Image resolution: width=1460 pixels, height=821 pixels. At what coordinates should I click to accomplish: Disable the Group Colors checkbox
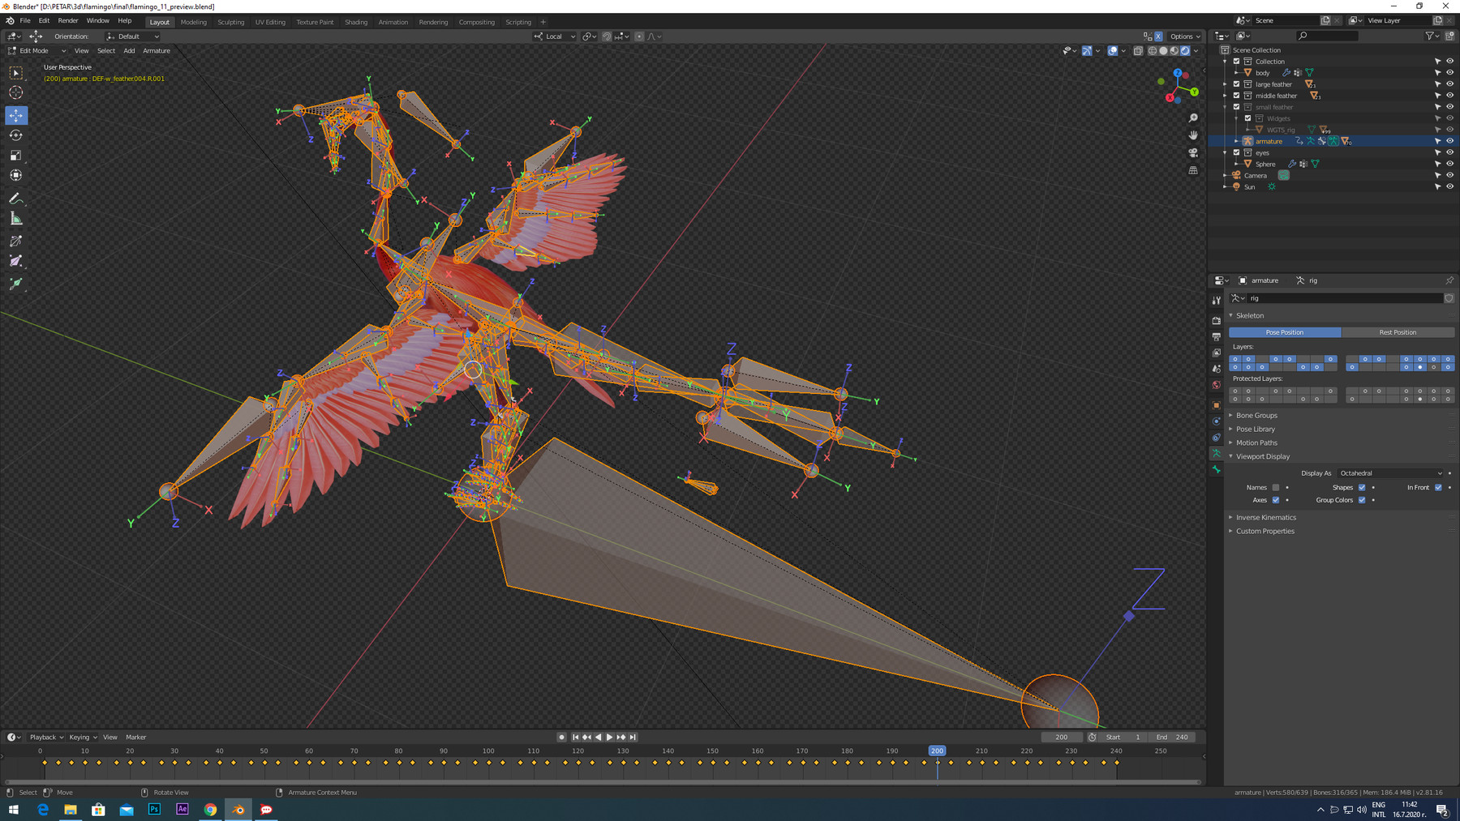click(x=1360, y=500)
